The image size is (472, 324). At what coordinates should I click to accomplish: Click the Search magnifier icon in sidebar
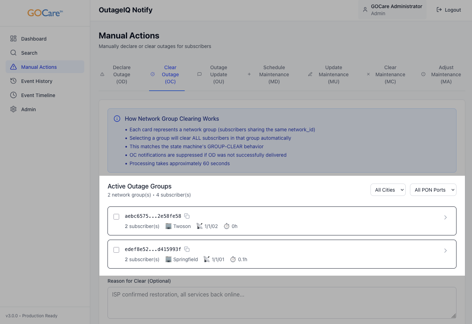tap(13, 53)
